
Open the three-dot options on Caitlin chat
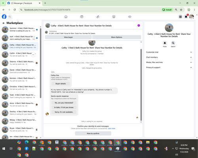[x=33, y=55]
